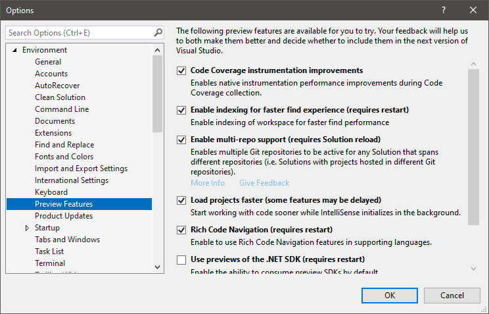Collapse the Environment tree node
Image resolution: width=489 pixels, height=314 pixels.
coord(14,50)
